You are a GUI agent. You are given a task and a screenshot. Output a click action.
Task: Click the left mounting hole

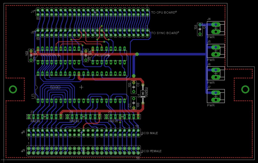coord(13,89)
